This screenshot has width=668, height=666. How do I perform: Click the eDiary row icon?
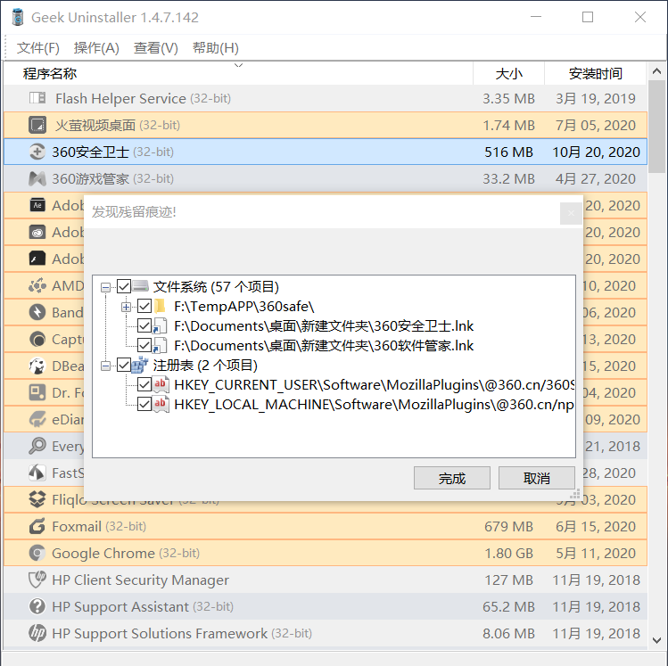[x=37, y=419]
